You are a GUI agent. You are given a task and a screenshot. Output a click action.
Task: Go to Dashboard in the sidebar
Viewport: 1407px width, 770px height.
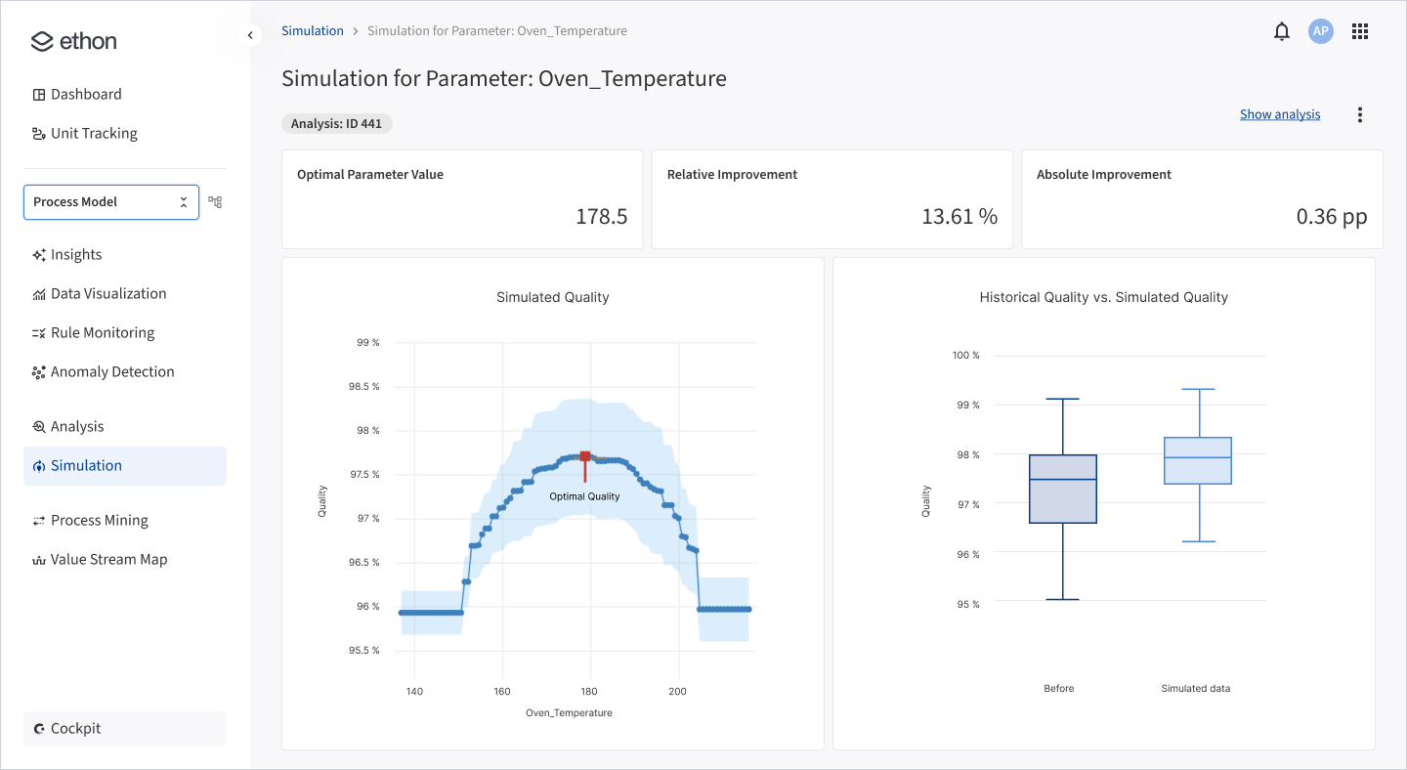(x=86, y=95)
